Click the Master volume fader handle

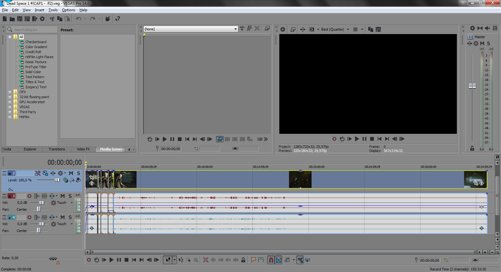472,86
